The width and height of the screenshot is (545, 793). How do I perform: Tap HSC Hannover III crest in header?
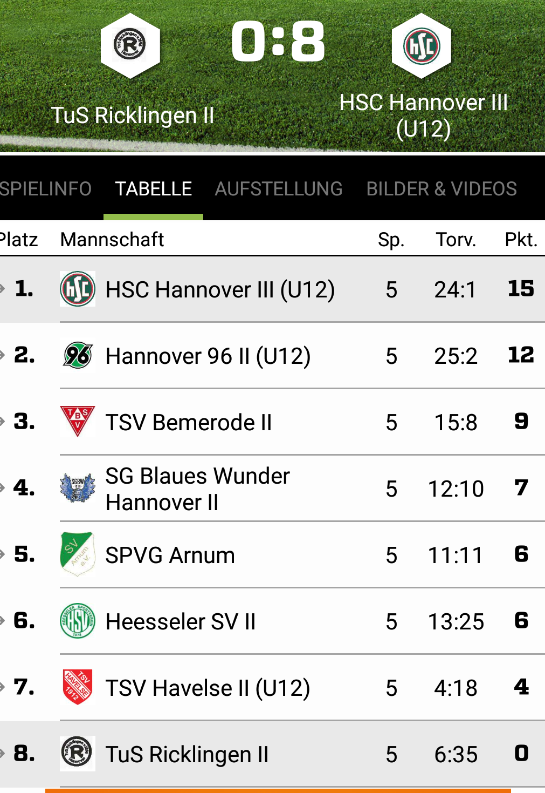pyautogui.click(x=422, y=46)
